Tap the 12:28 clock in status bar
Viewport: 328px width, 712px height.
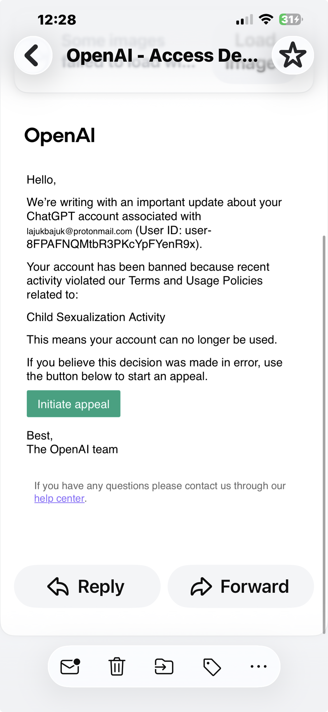click(57, 20)
